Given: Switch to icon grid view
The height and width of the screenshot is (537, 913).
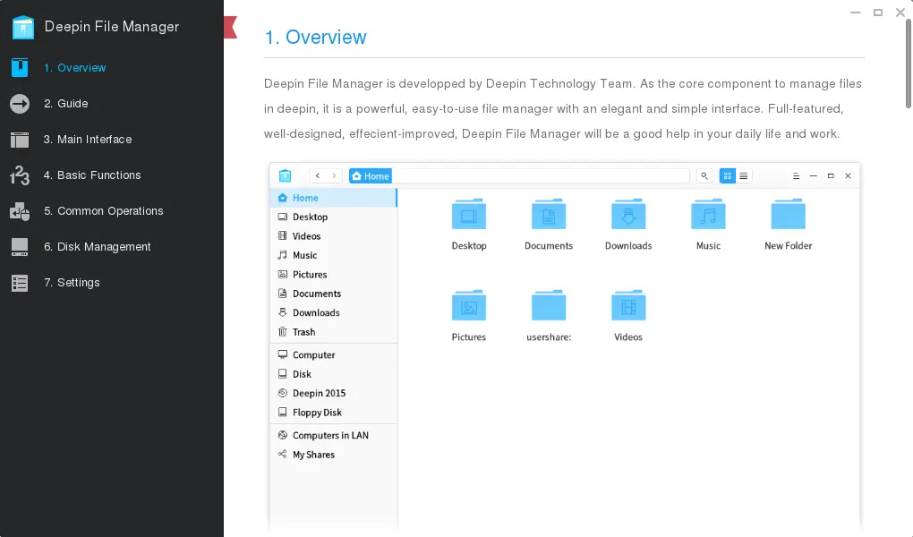Looking at the screenshot, I should point(728,176).
